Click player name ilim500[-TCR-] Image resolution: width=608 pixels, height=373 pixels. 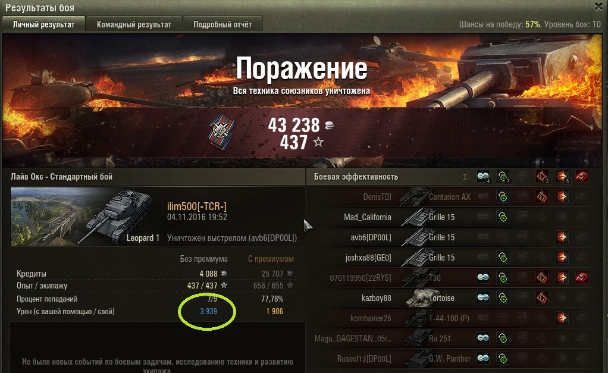tap(196, 206)
